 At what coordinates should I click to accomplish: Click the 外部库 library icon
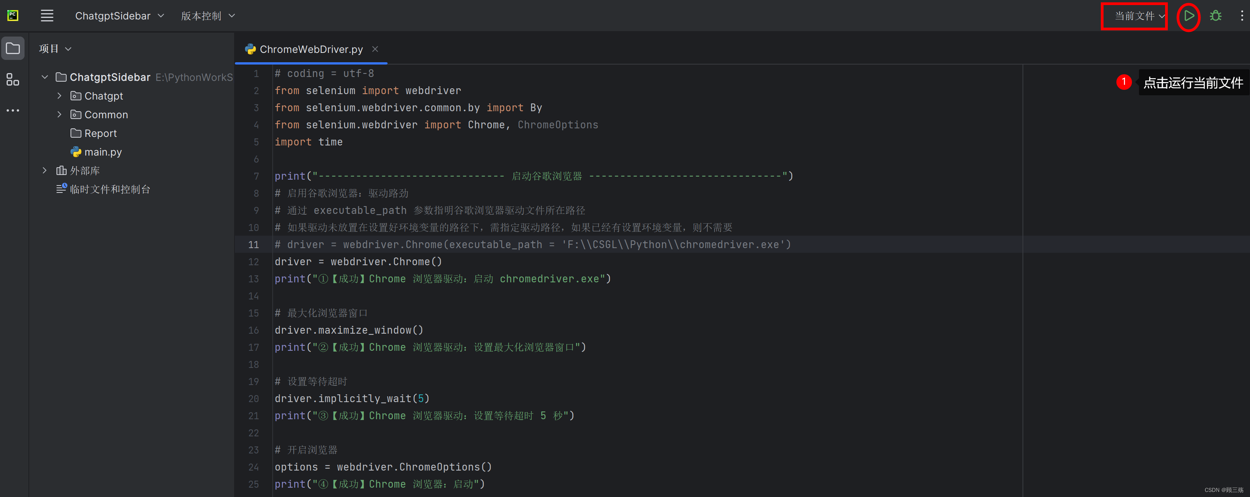pyautogui.click(x=61, y=170)
